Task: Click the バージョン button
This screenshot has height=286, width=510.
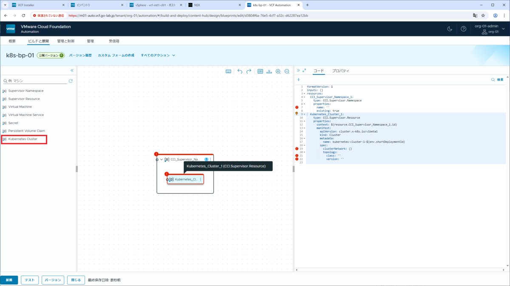Action: (x=53, y=280)
